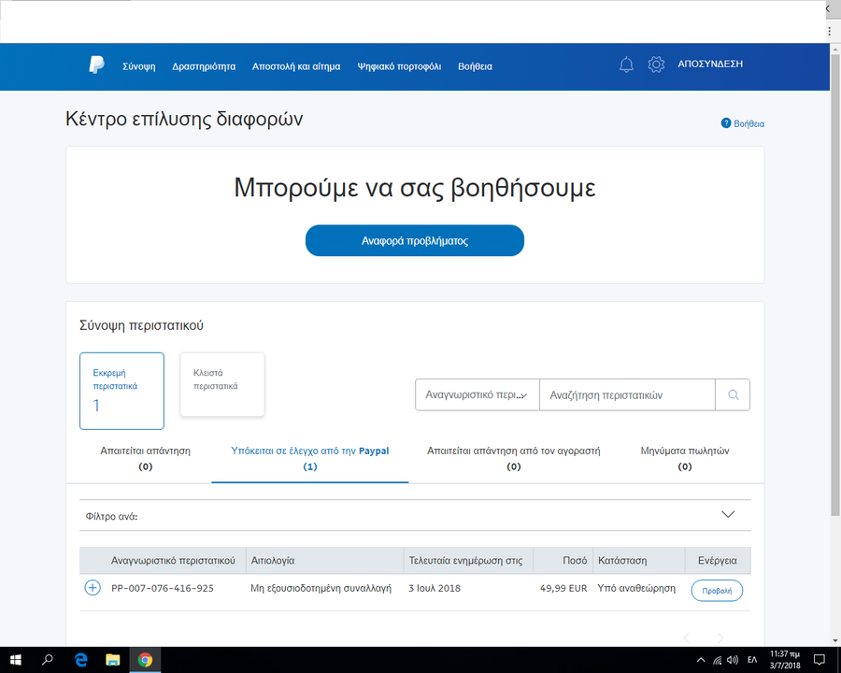Image resolution: width=841 pixels, height=673 pixels.
Task: Open the notifications bell icon
Action: pos(626,64)
